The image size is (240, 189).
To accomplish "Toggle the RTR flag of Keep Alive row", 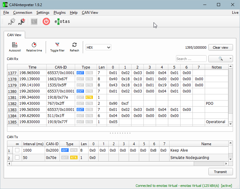I will coord(74,150).
